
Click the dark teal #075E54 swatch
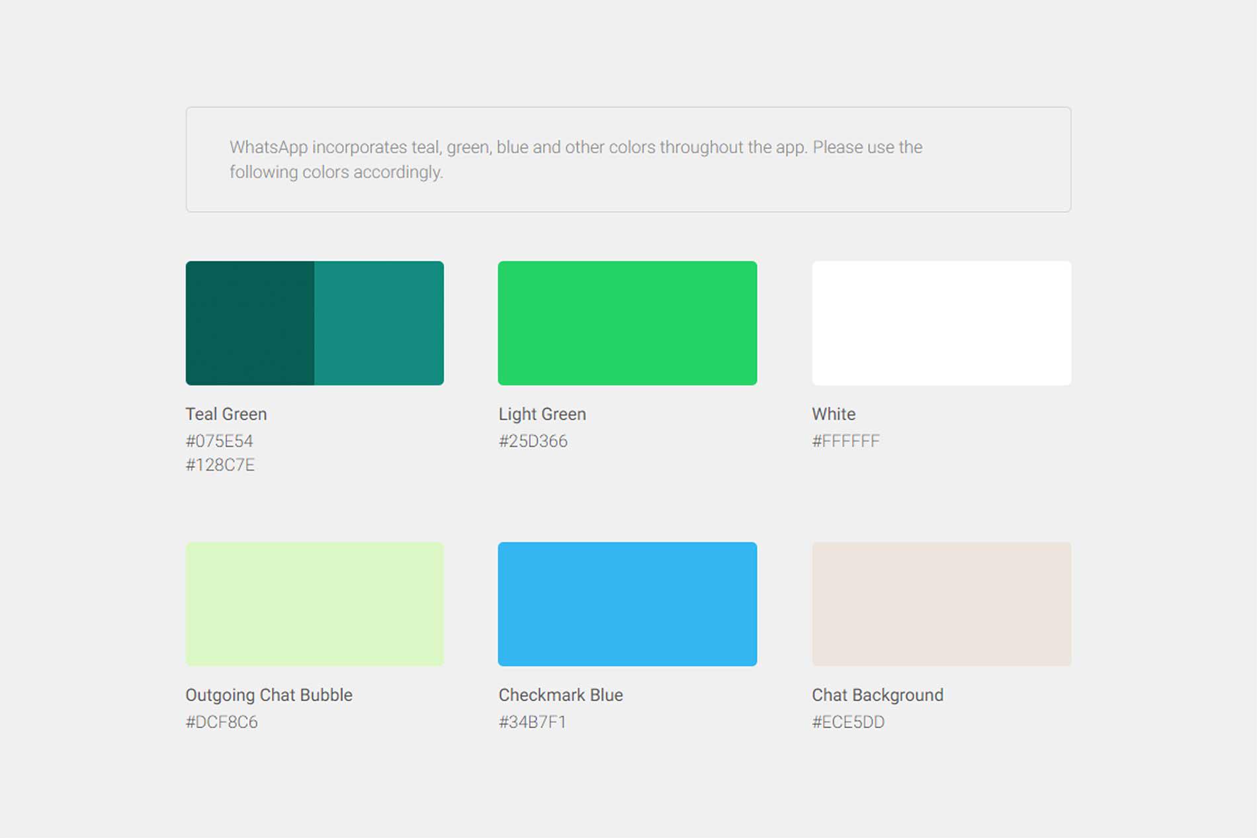[250, 323]
